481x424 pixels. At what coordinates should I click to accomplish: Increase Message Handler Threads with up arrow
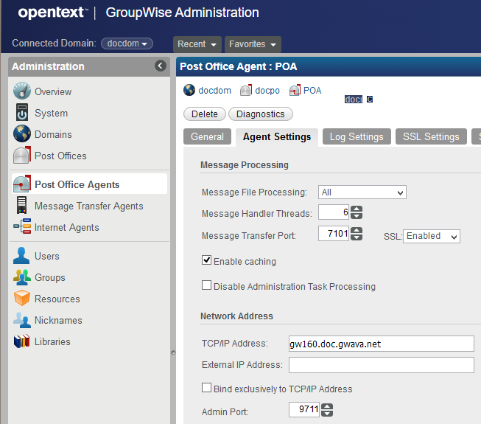[357, 209]
